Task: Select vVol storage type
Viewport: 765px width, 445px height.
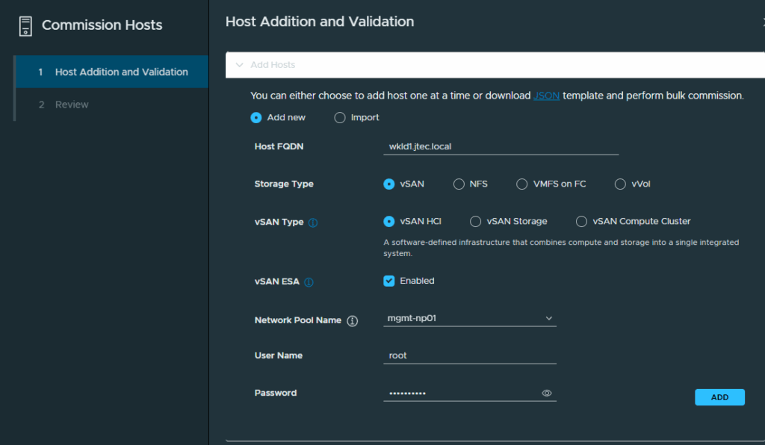Action: [620, 184]
